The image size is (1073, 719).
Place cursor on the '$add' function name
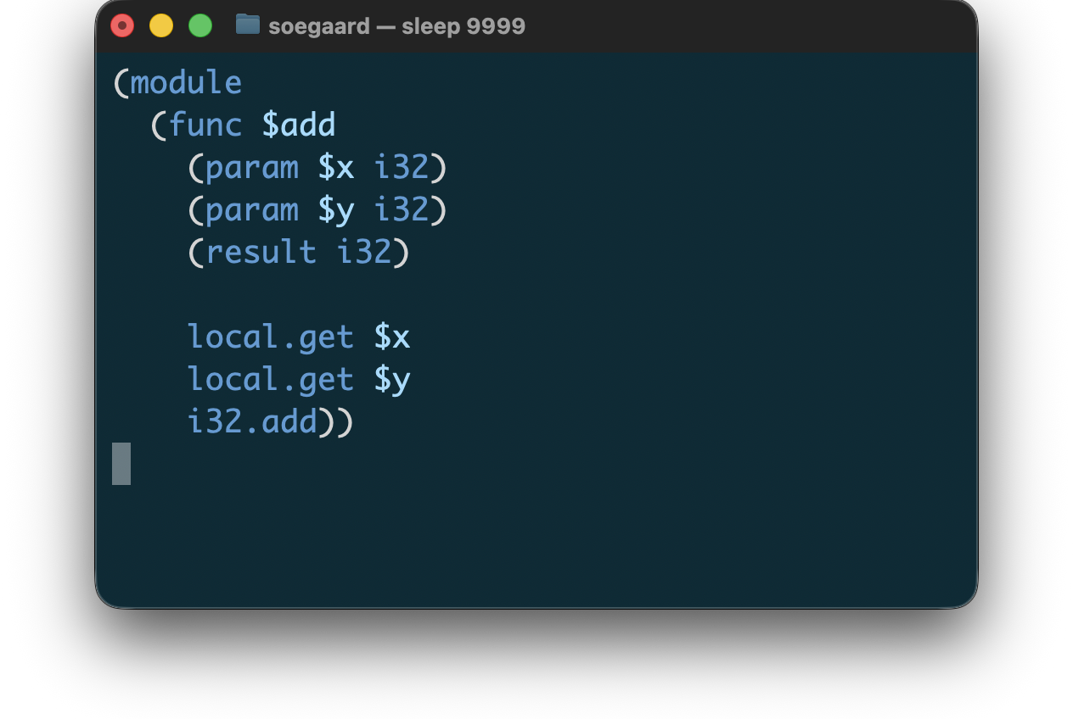tap(299, 125)
